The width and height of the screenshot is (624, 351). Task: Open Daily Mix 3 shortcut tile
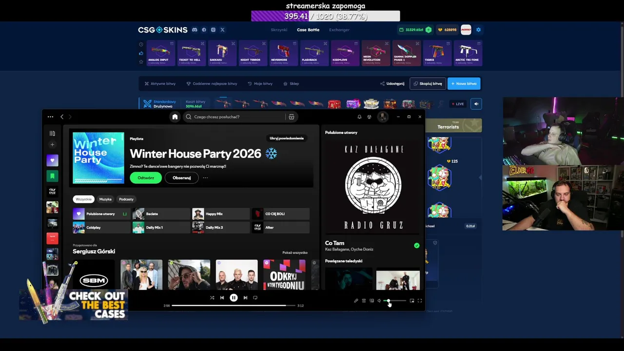point(221,228)
